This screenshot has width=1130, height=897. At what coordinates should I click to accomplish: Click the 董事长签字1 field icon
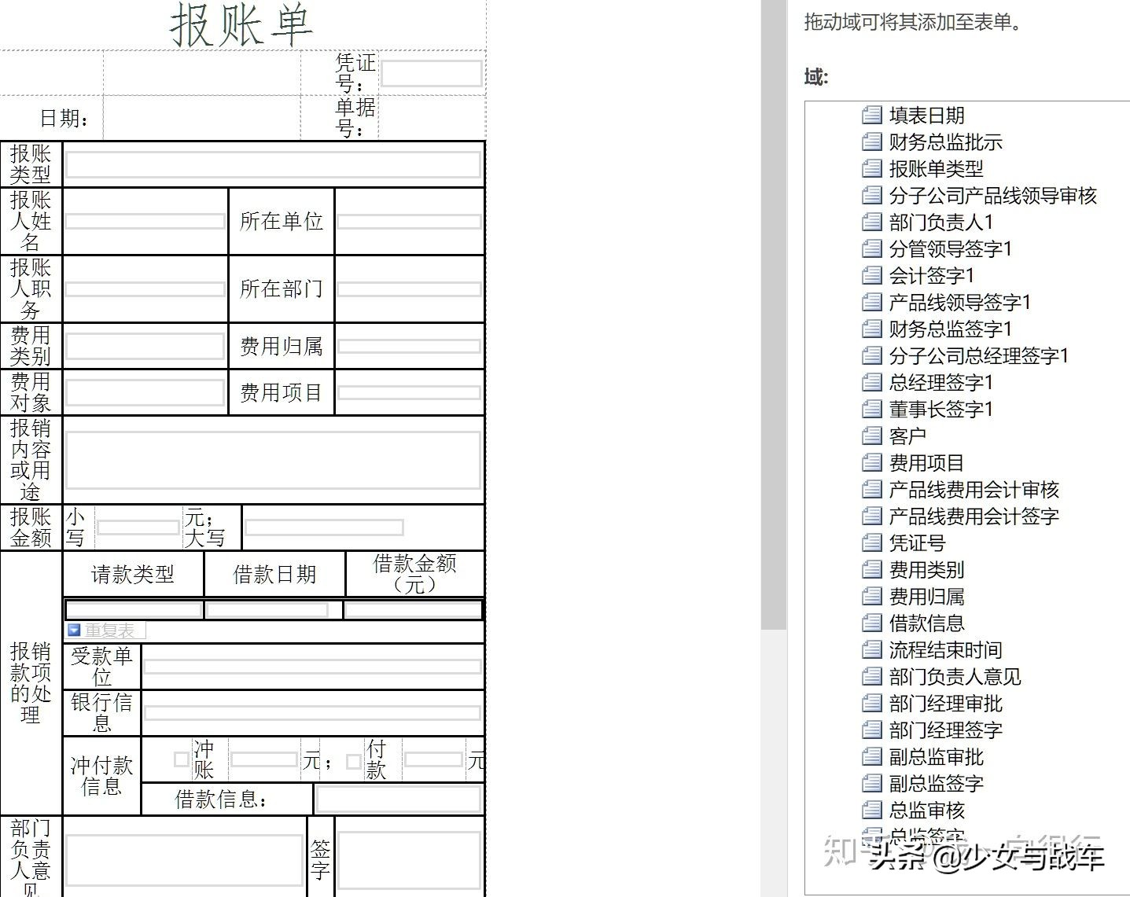click(872, 409)
